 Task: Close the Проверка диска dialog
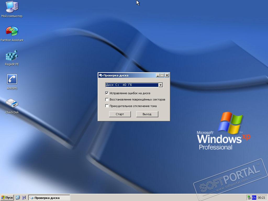(167, 75)
